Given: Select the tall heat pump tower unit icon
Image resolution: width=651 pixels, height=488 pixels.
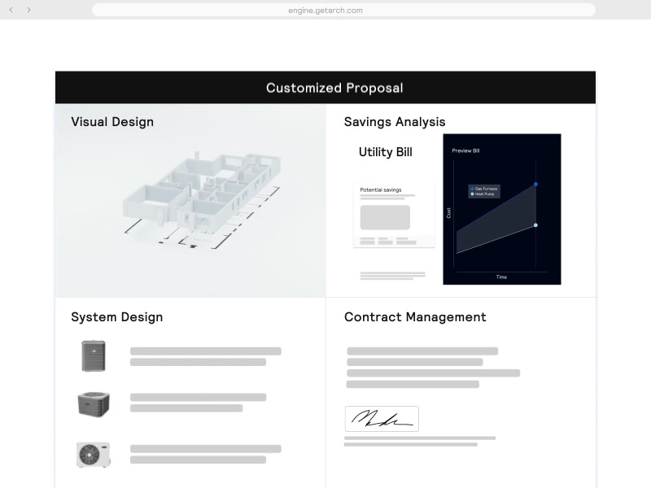Looking at the screenshot, I should [94, 356].
